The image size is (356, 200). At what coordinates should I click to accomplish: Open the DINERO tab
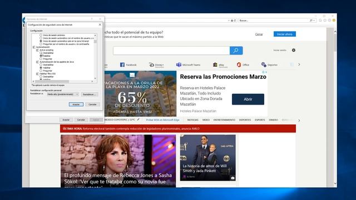[x=273, y=120]
